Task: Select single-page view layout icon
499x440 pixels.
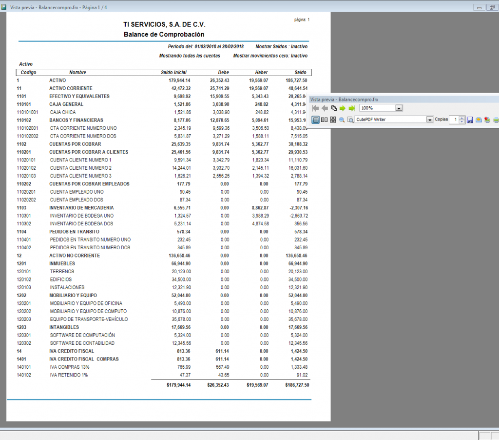Action: [315, 120]
